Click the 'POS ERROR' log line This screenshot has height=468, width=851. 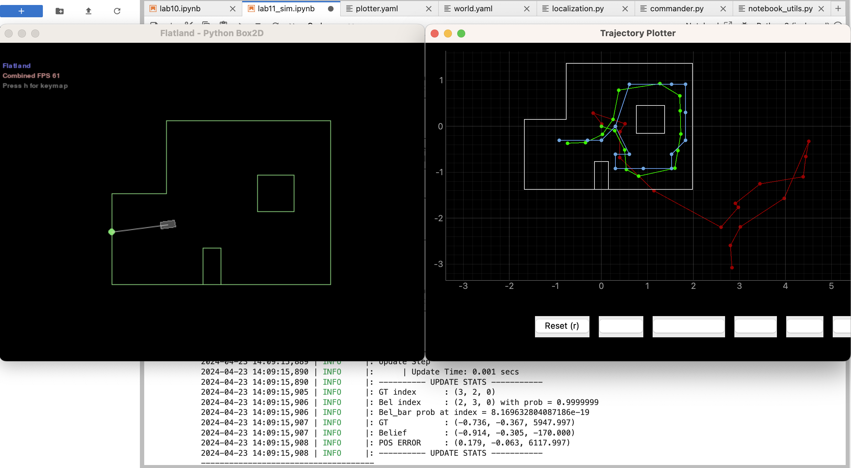pyautogui.click(x=474, y=443)
